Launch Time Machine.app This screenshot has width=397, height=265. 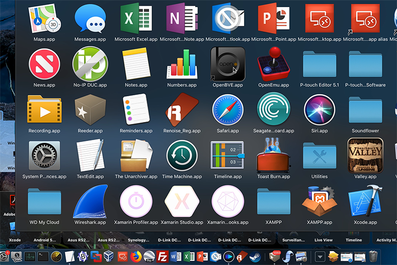point(182,155)
